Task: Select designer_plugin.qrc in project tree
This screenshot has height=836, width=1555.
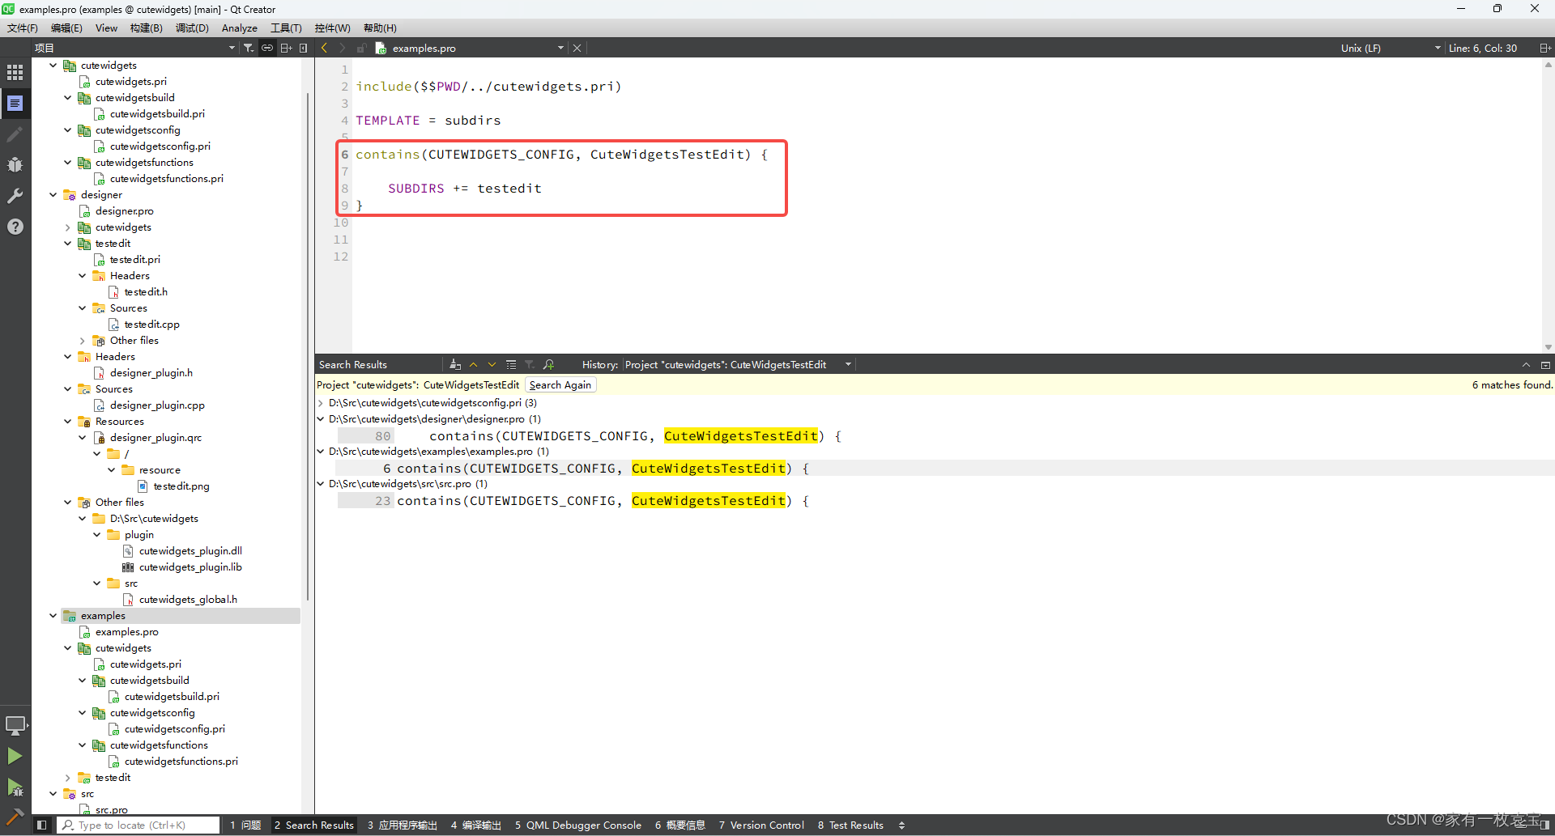Action: [155, 437]
